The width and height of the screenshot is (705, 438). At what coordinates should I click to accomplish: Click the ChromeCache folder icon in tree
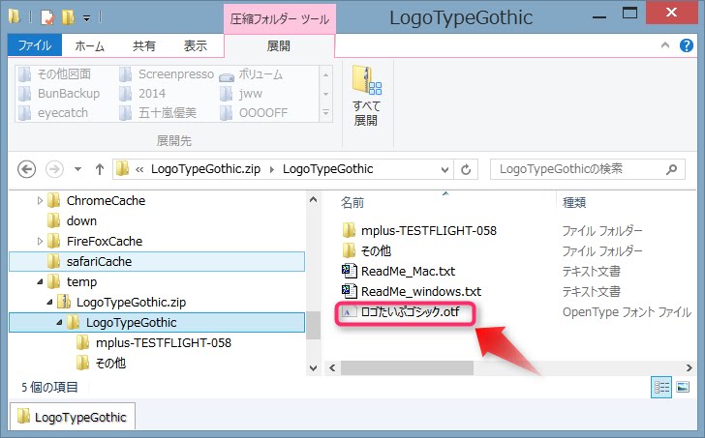coord(54,200)
